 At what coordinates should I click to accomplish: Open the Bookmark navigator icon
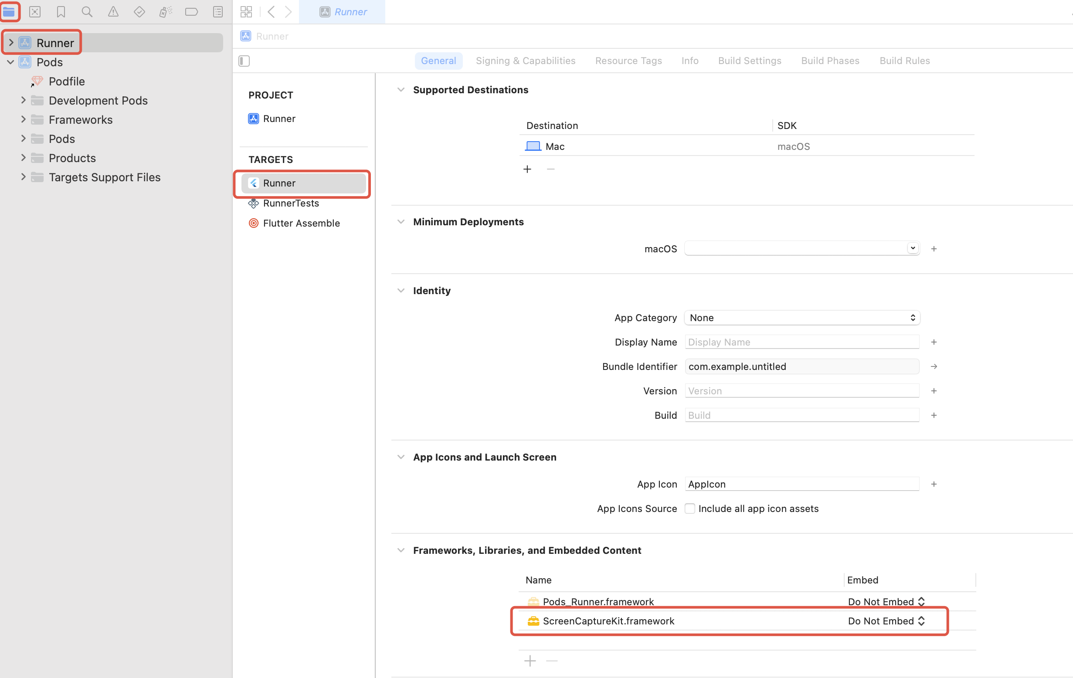click(61, 12)
